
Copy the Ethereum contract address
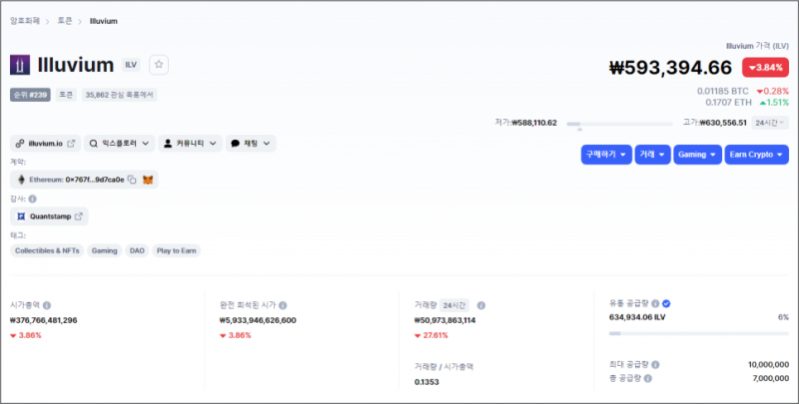click(x=131, y=180)
